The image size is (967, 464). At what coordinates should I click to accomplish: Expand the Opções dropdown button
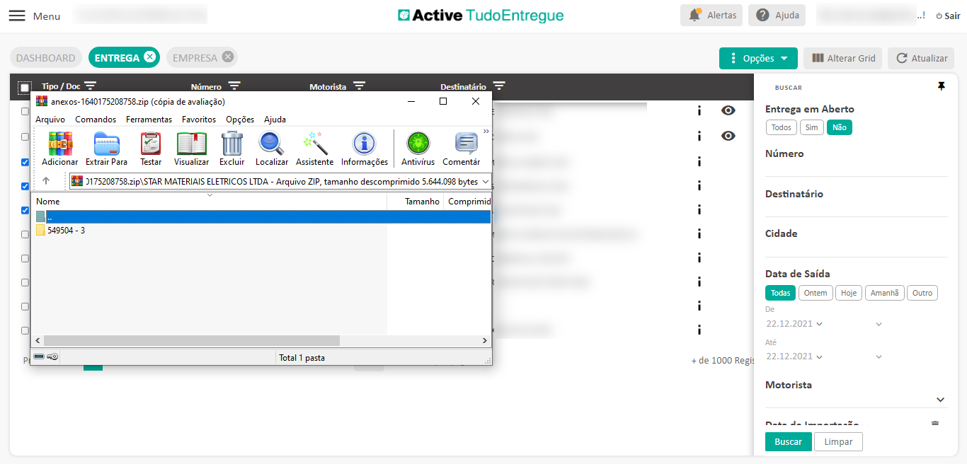click(x=758, y=59)
